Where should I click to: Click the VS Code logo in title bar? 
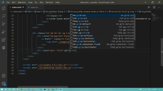tap(3, 2)
